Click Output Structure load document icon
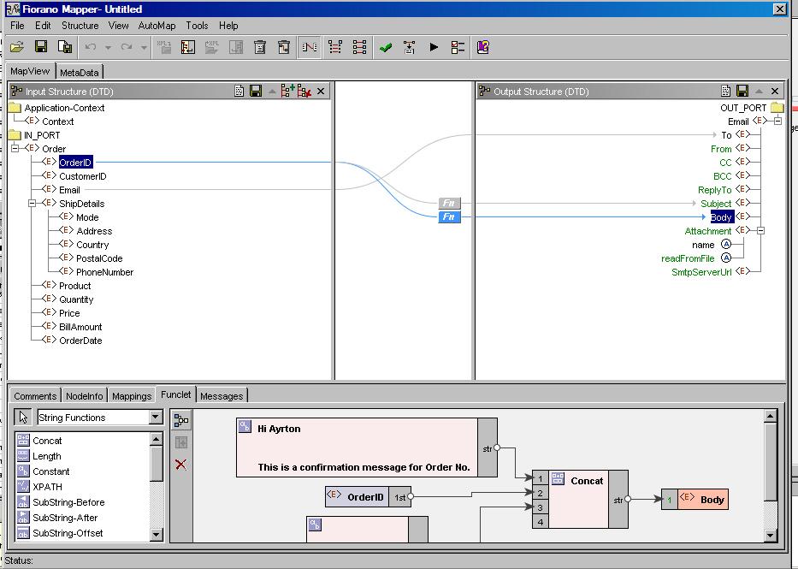This screenshot has width=798, height=569. [x=726, y=91]
